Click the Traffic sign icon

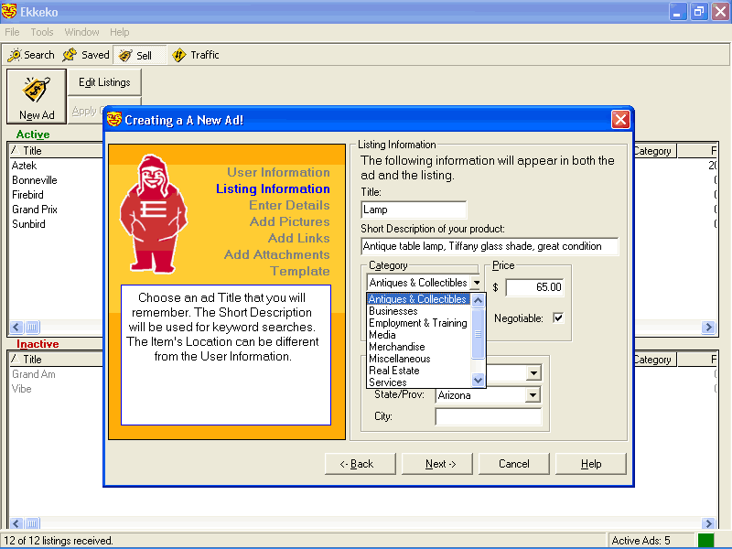178,55
